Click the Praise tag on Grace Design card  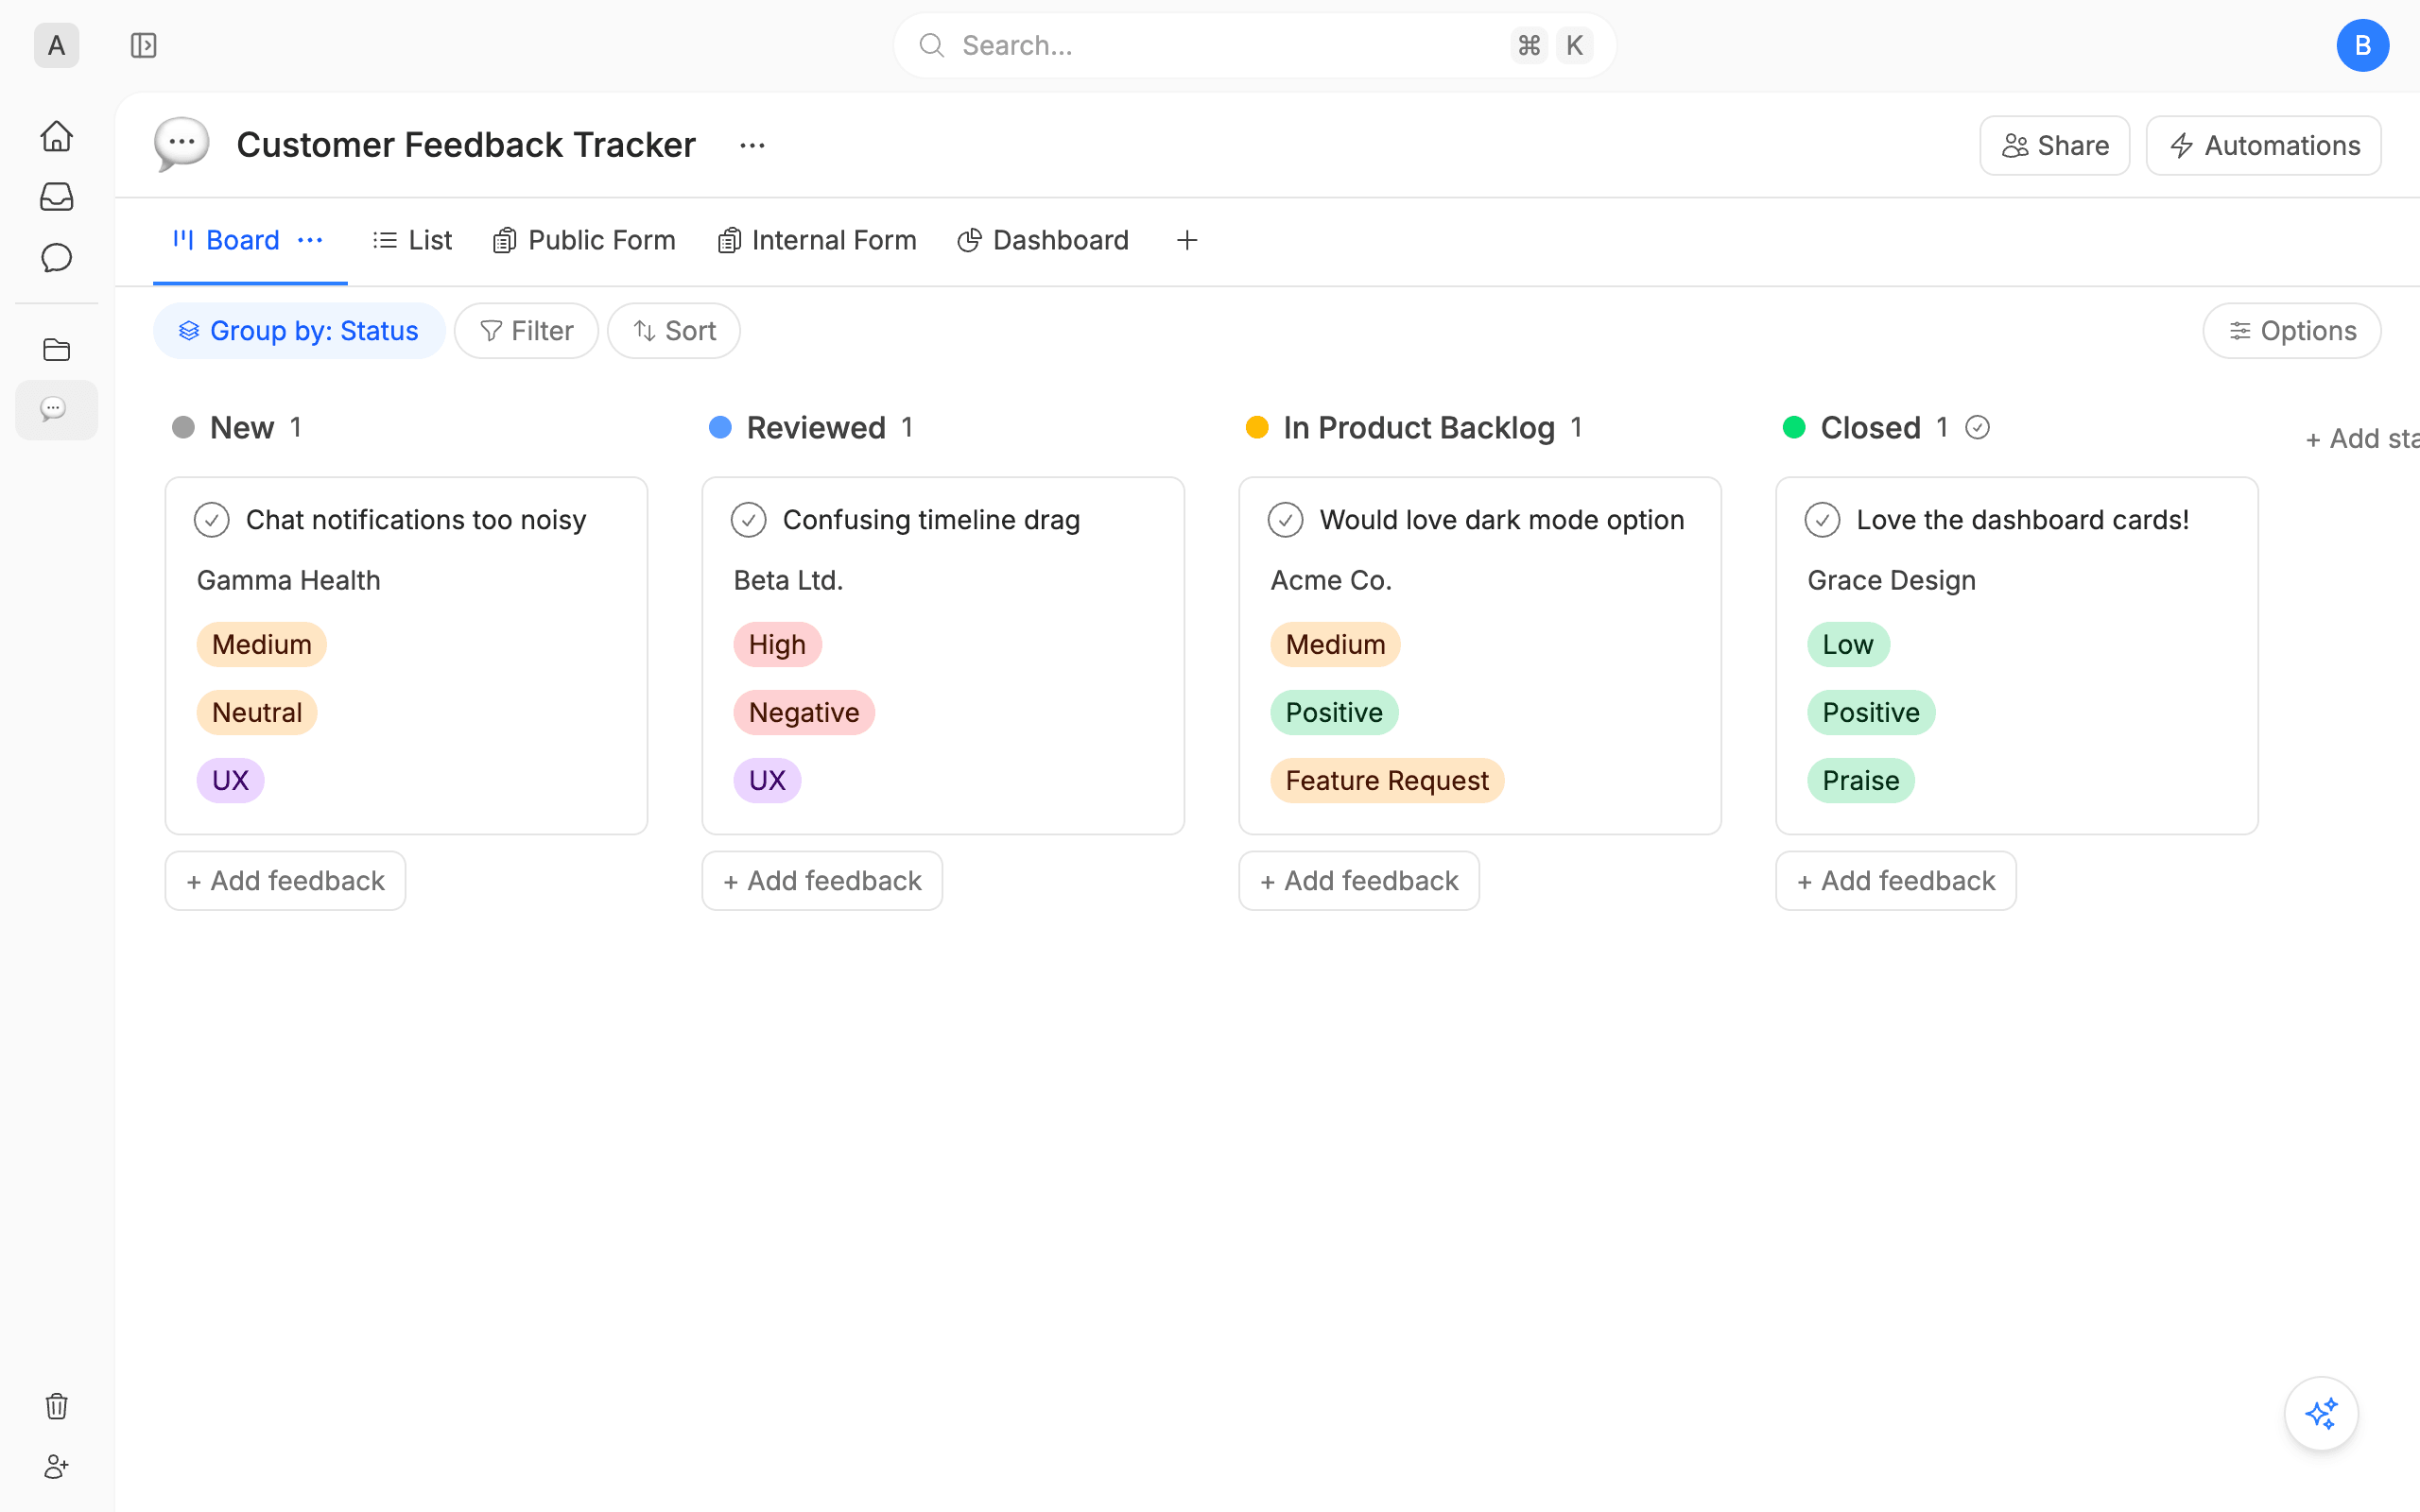1860,781
